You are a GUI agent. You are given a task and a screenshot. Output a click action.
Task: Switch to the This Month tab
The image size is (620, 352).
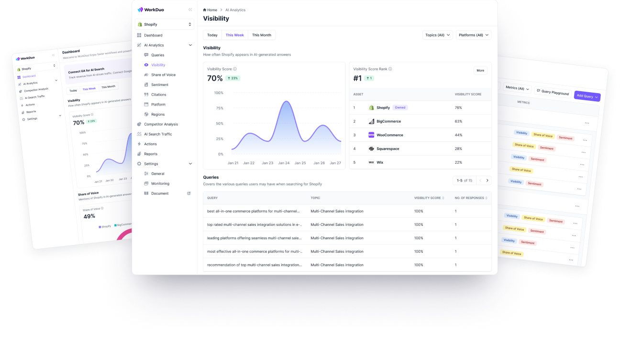262,35
